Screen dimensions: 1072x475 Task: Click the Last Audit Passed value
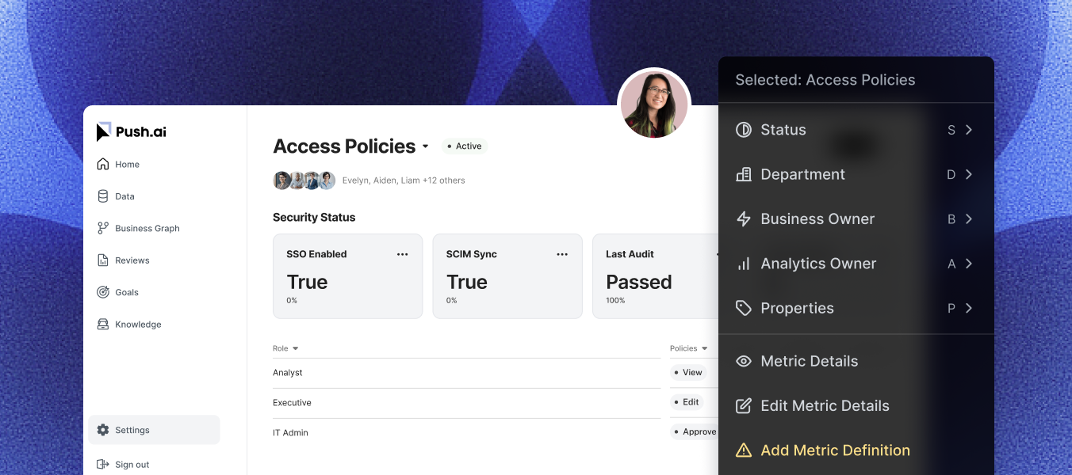point(639,282)
